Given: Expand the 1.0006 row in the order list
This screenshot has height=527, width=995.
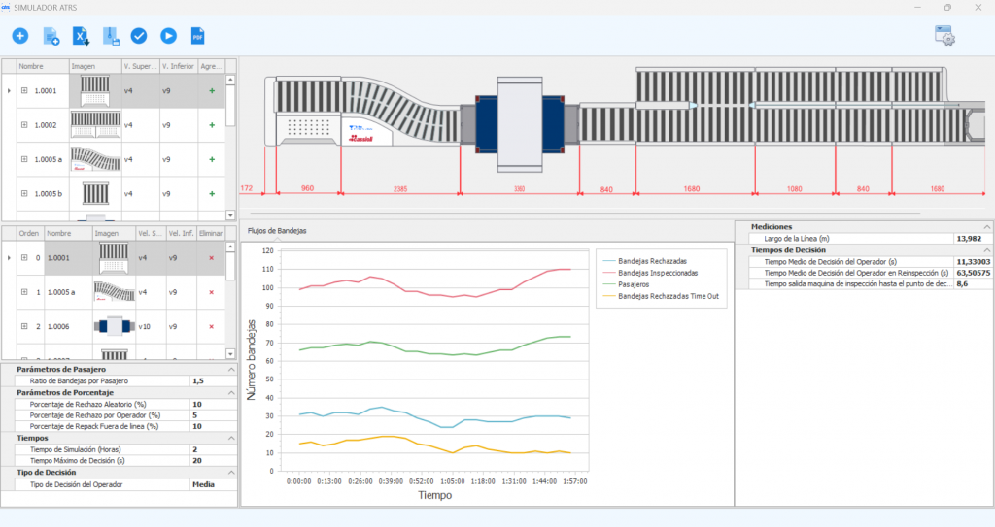Looking at the screenshot, I should tap(24, 326).
